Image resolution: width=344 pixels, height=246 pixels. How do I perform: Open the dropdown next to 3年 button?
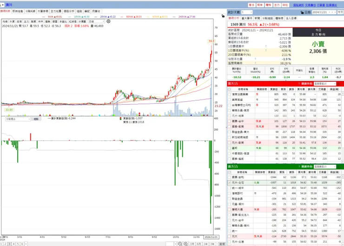pos(217,244)
